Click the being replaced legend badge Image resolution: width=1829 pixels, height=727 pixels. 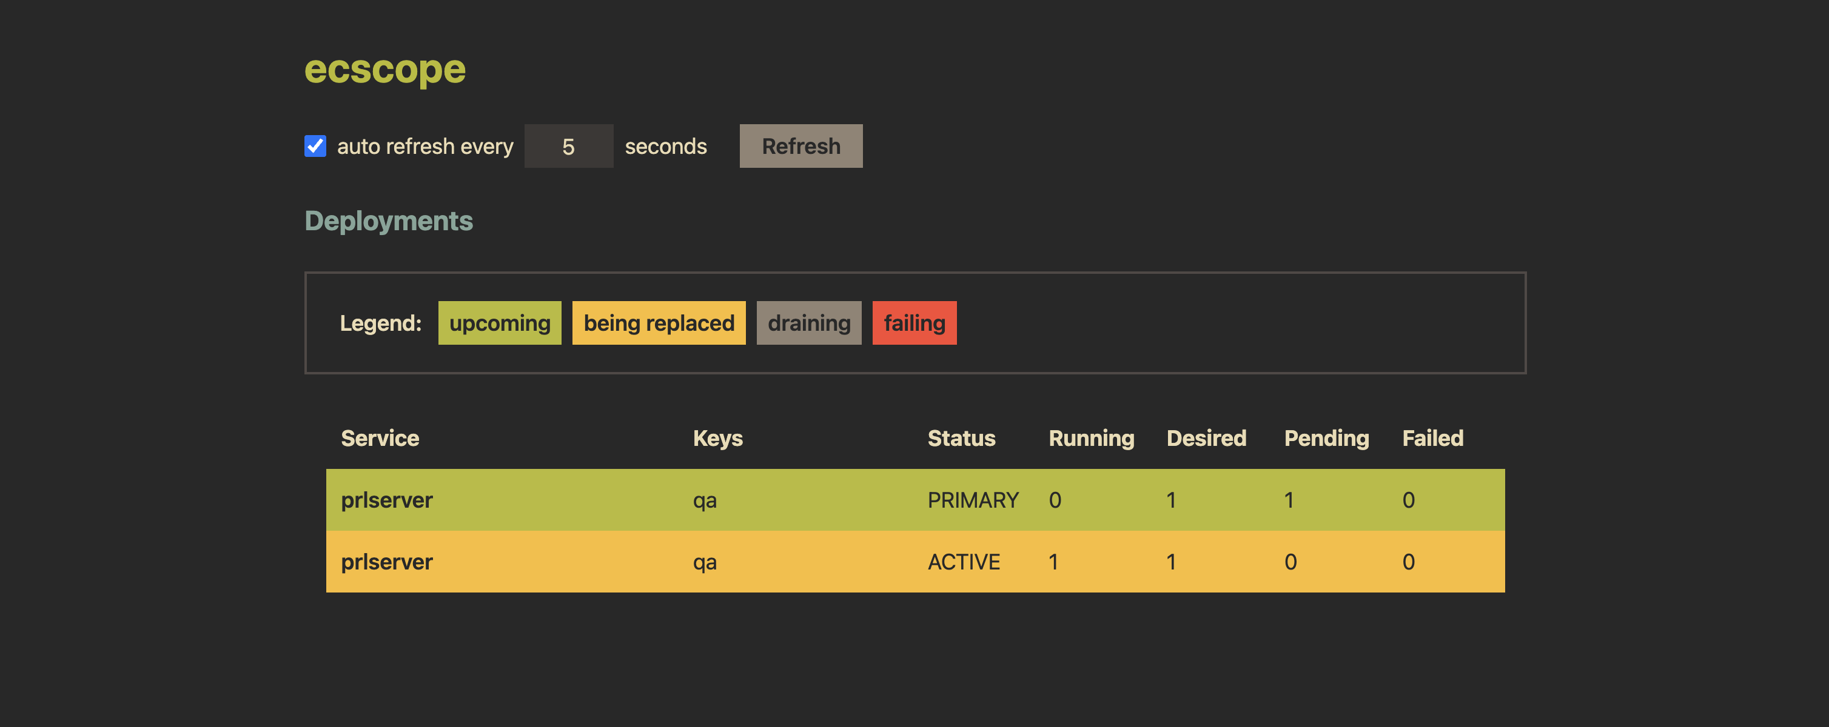pos(658,323)
